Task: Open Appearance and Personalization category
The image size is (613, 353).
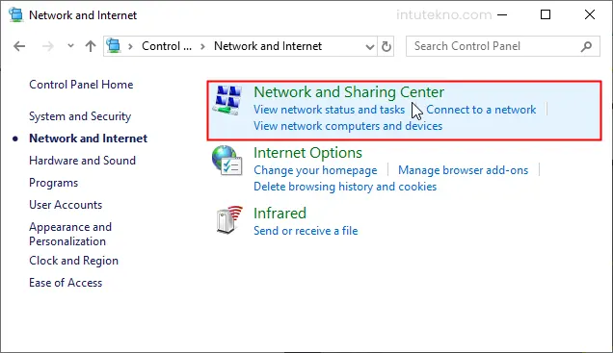Action: coord(70,234)
